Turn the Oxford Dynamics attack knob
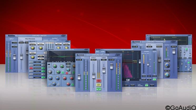This screenshot has width=196, height=110. 41,48
